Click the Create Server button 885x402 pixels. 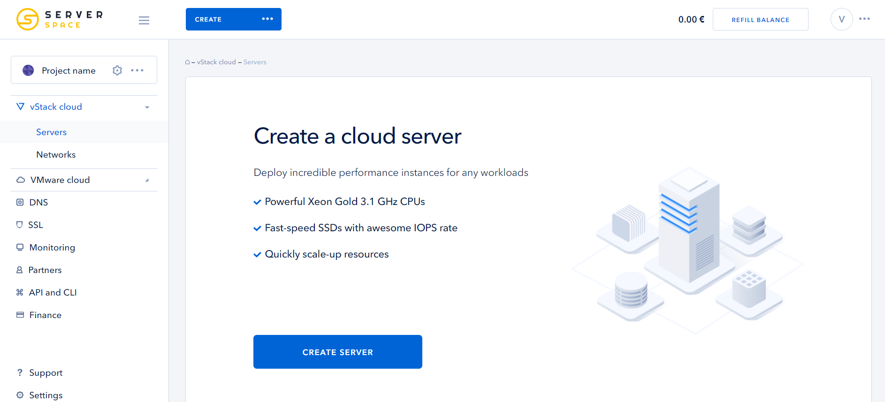337,352
